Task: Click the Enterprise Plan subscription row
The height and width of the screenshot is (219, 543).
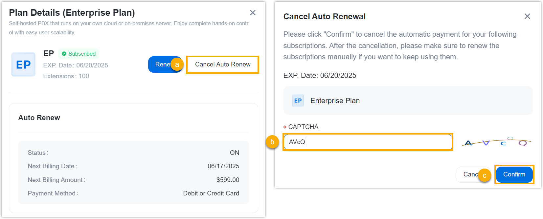Action: click(408, 101)
